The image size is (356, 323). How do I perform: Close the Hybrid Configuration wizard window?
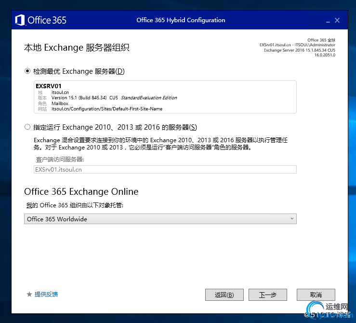tap(337, 20)
